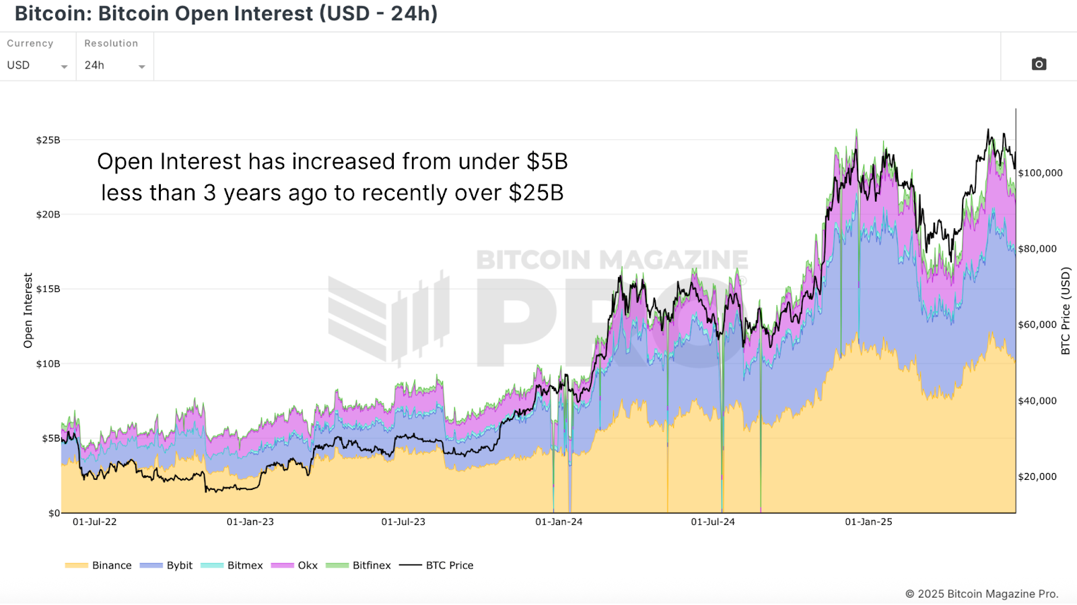Click the BTC Price line legend icon

(412, 565)
